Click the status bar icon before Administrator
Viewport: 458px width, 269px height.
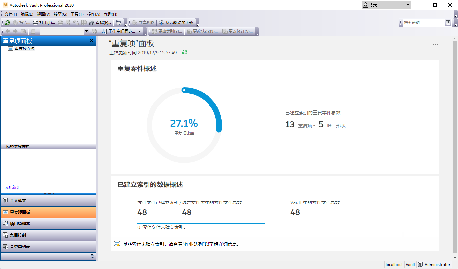click(x=420, y=265)
